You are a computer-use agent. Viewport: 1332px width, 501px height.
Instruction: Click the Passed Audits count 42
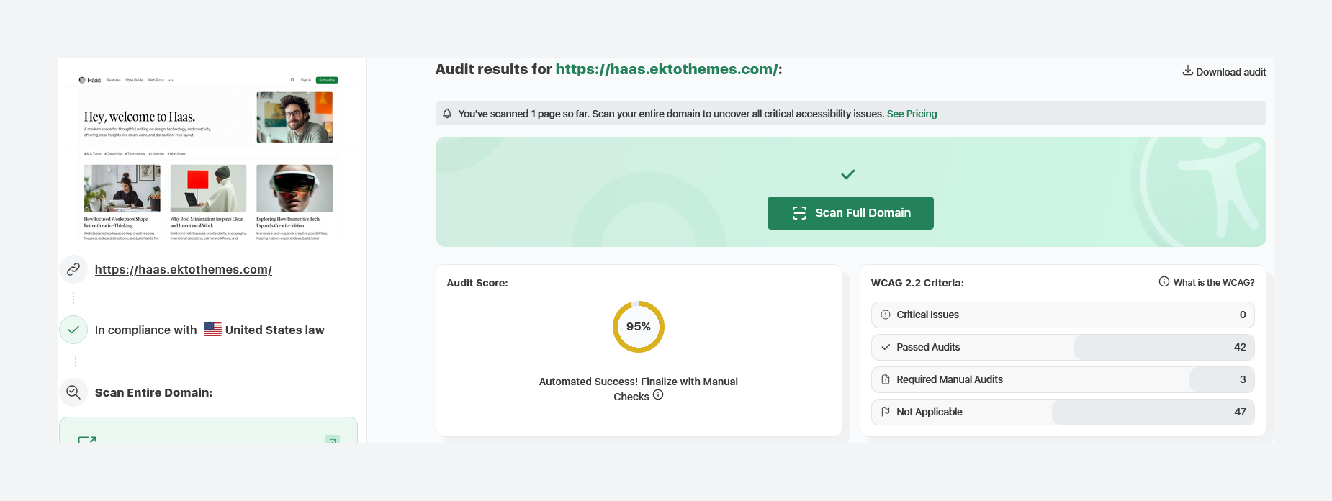1240,347
